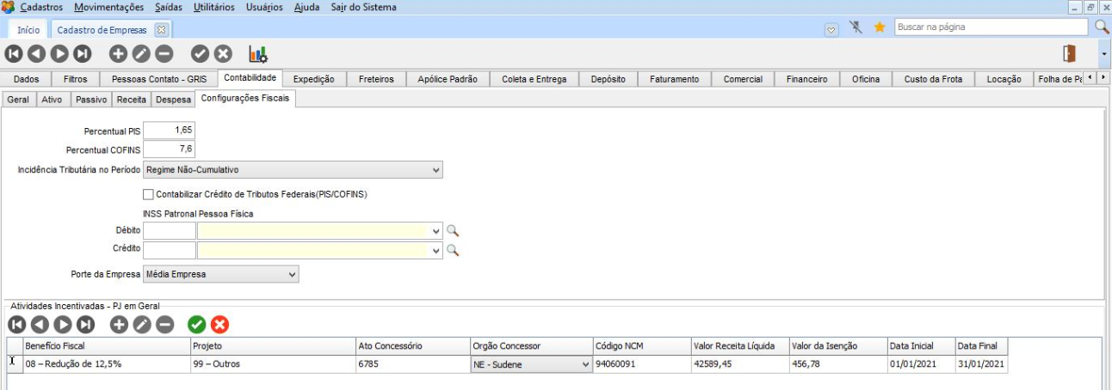Open Incidência Tributária no Período dropdown

pos(436,170)
